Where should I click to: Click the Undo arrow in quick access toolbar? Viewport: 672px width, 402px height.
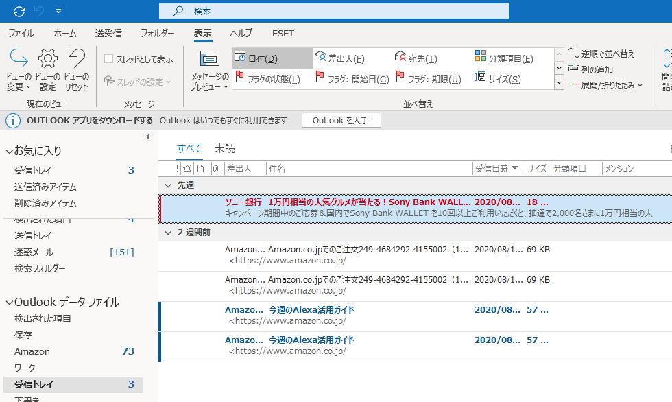tap(39, 12)
